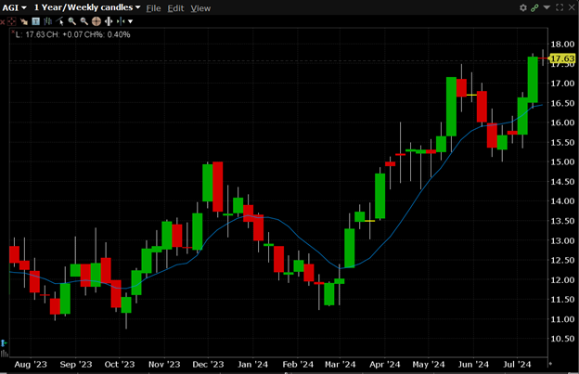Viewport: 579px width, 374px height.
Task: Click the volume bars icon bottom-left
Action: pyautogui.click(x=4, y=354)
